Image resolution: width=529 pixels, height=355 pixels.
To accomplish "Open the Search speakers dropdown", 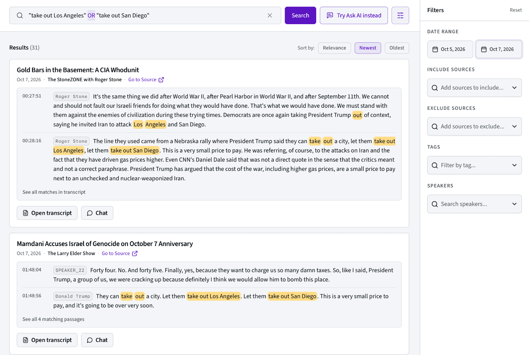I will tap(474, 204).
